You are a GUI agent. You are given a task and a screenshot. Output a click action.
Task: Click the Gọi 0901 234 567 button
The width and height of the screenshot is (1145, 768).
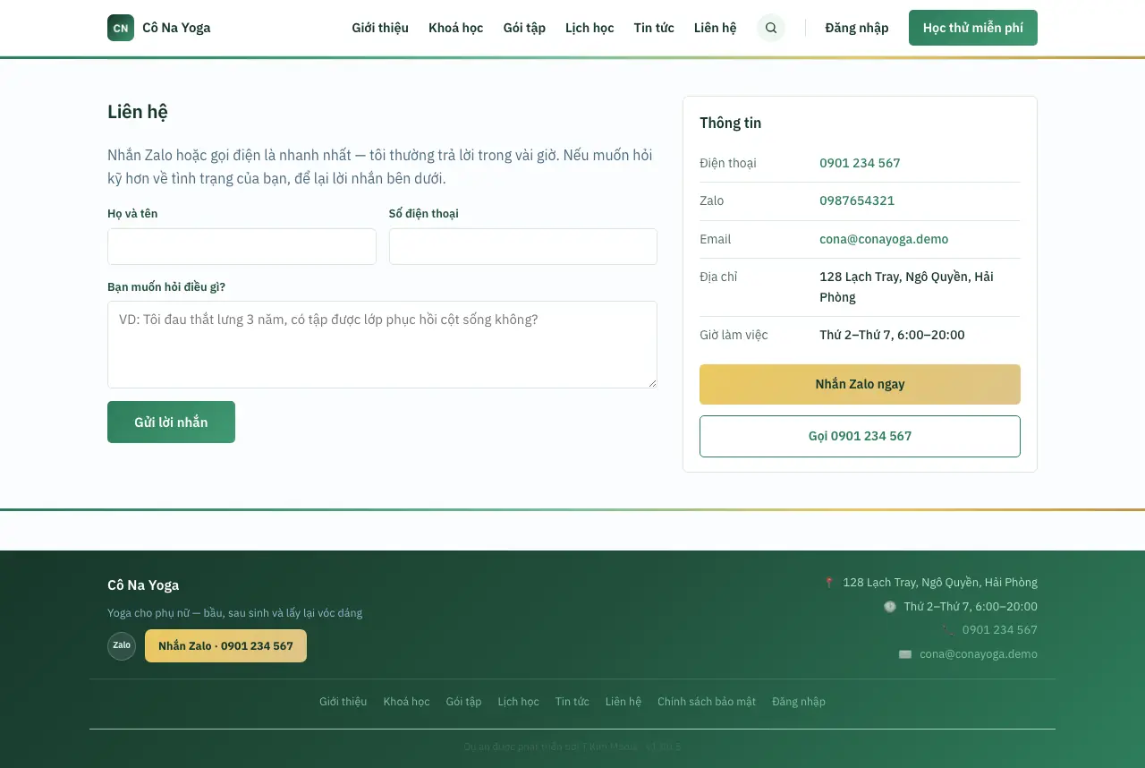pyautogui.click(x=860, y=436)
